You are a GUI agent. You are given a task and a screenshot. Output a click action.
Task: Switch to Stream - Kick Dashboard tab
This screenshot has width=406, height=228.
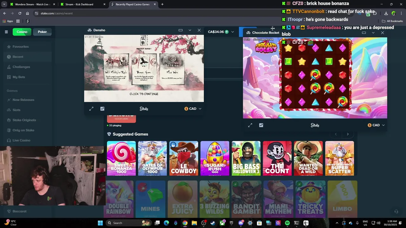coord(82,4)
